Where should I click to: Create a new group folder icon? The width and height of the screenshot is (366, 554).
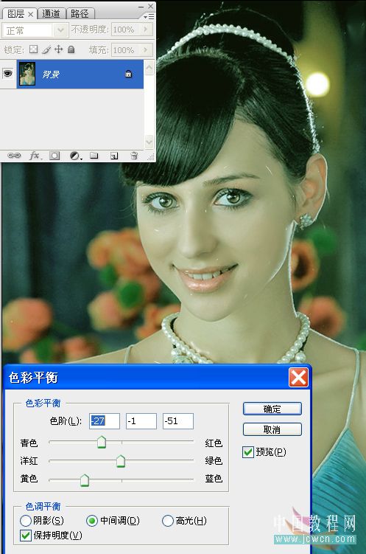pos(94,155)
